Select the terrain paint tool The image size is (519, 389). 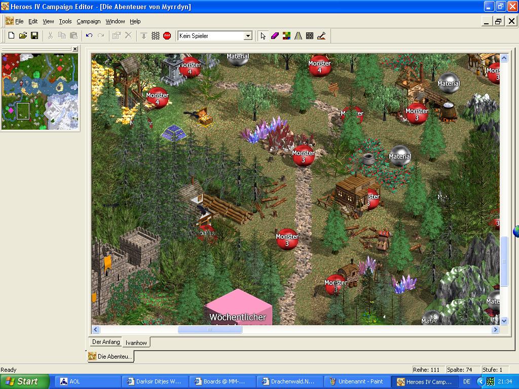(286, 35)
